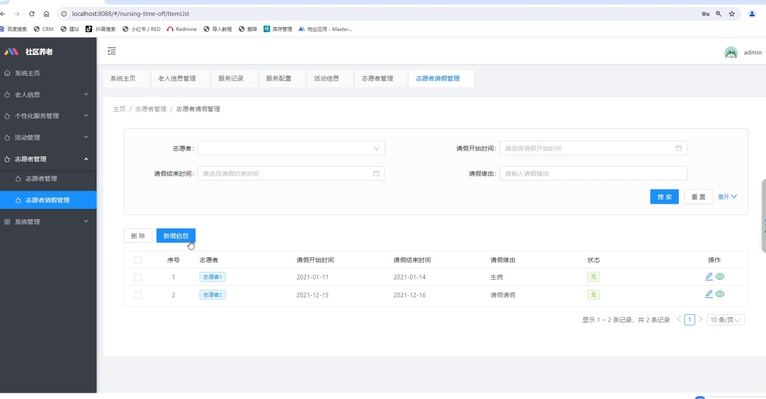Viewport: 766px width, 399px height.
Task: Go to next page arrow in pagination
Action: (700, 320)
